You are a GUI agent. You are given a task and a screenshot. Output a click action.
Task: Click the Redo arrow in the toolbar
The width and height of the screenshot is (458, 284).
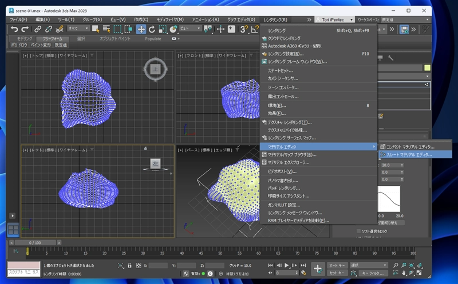pyautogui.click(x=25, y=29)
